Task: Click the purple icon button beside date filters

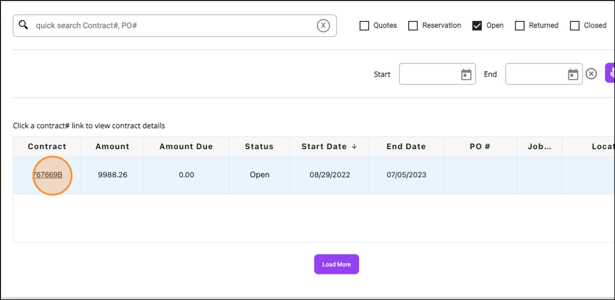Action: 610,73
